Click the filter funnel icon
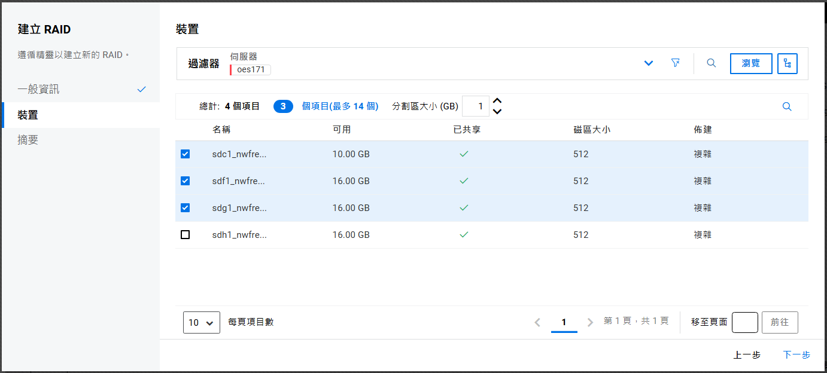 pyautogui.click(x=676, y=63)
